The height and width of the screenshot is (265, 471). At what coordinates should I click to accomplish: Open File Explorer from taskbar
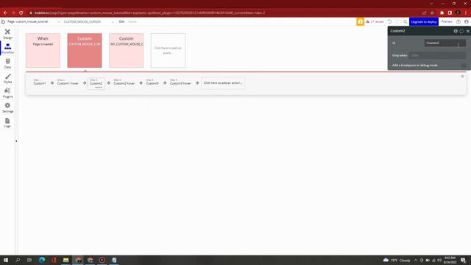pyautogui.click(x=65, y=260)
